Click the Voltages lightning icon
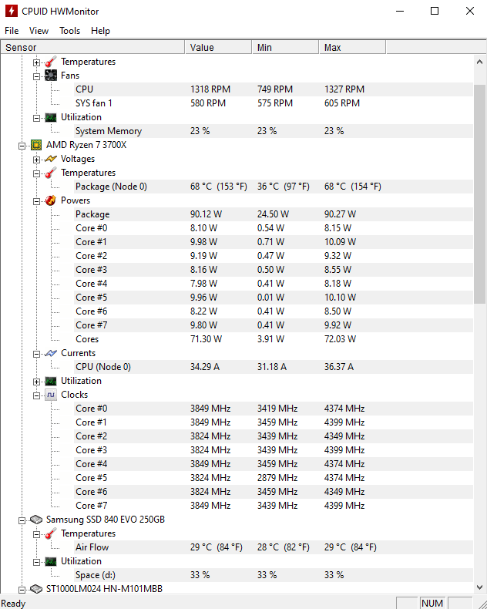This screenshot has height=609, width=487. point(51,159)
